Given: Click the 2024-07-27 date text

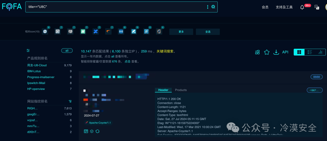Looking at the screenshot, I should [92, 115].
